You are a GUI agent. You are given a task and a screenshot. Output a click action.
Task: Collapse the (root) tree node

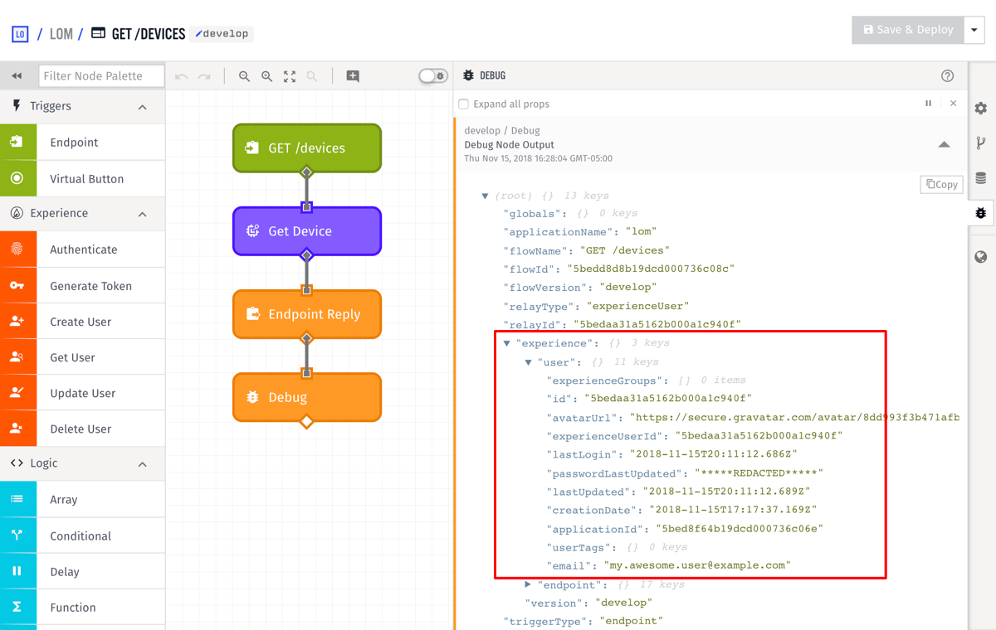(x=486, y=196)
